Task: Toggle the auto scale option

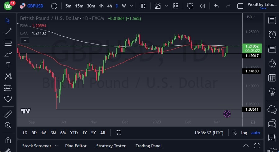Action: (255, 133)
